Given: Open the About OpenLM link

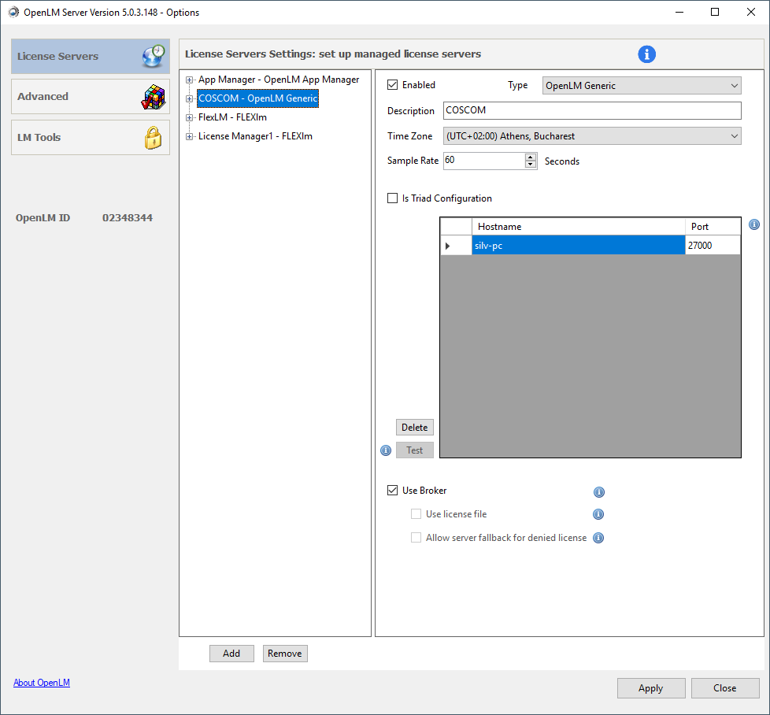Looking at the screenshot, I should [42, 683].
